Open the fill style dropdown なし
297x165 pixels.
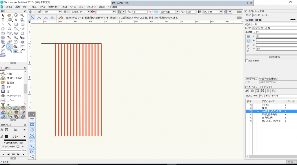19,130
